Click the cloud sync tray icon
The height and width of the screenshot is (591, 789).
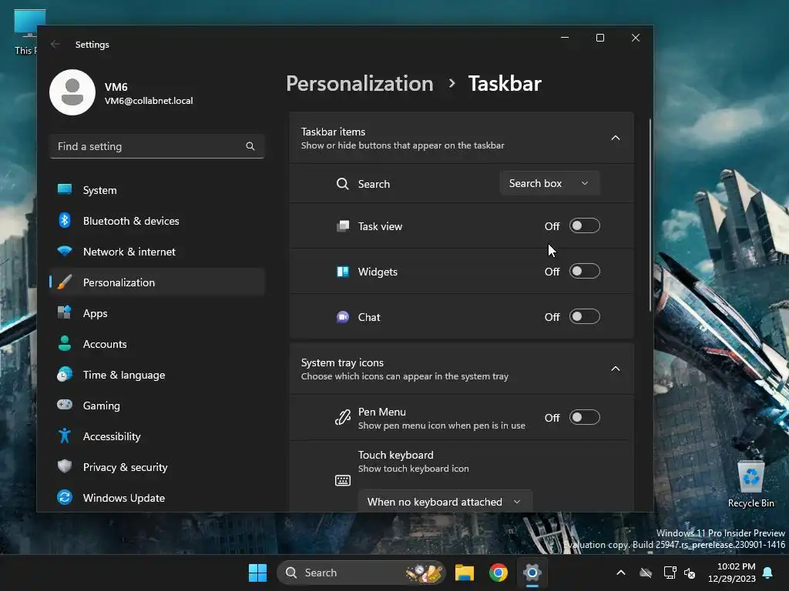[646, 573]
